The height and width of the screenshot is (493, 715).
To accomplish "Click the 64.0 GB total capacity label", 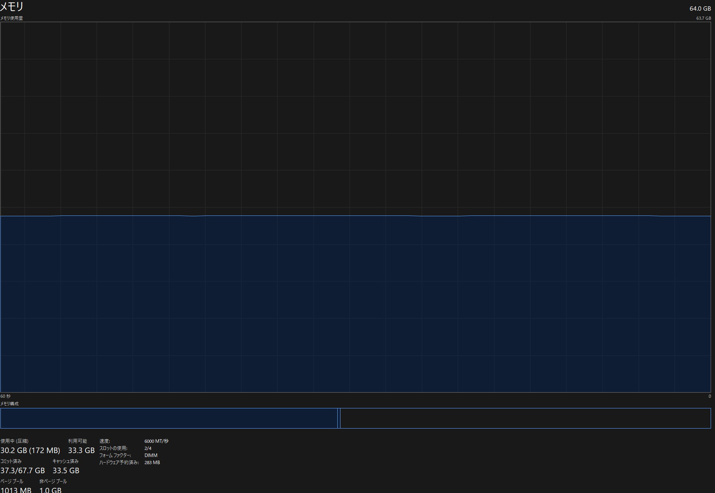I will (x=700, y=9).
